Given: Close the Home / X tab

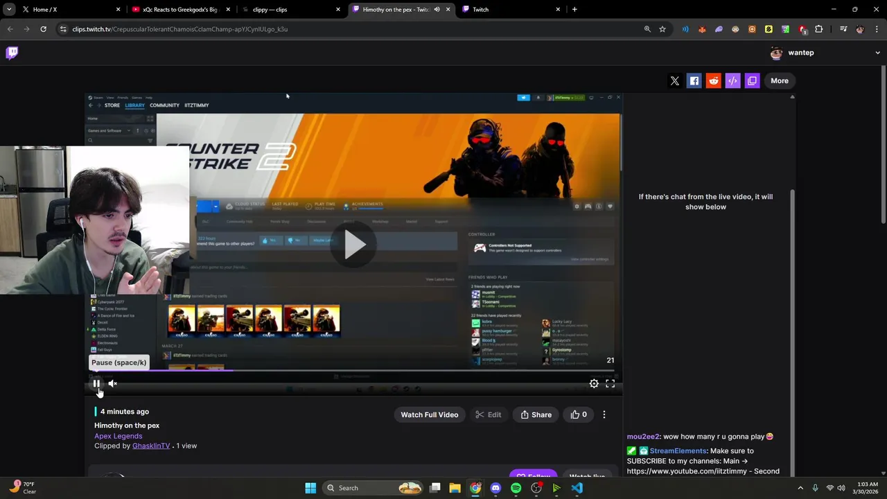Looking at the screenshot, I should point(118,10).
